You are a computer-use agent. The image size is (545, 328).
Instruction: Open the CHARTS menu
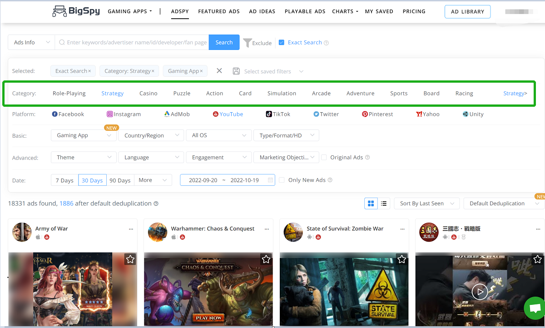coord(345,11)
